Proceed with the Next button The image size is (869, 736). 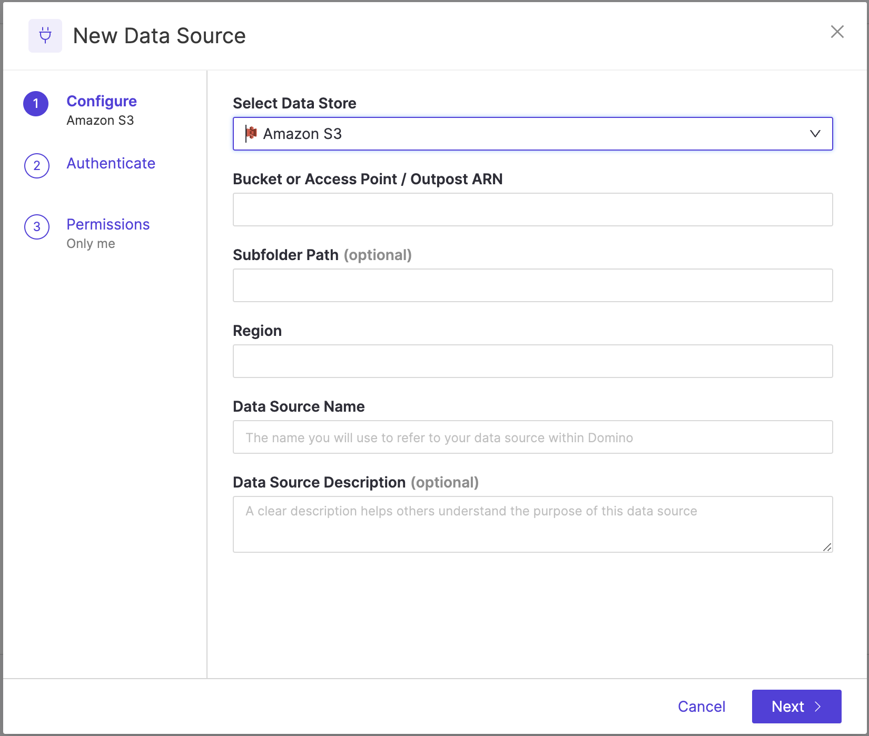pyautogui.click(x=796, y=707)
